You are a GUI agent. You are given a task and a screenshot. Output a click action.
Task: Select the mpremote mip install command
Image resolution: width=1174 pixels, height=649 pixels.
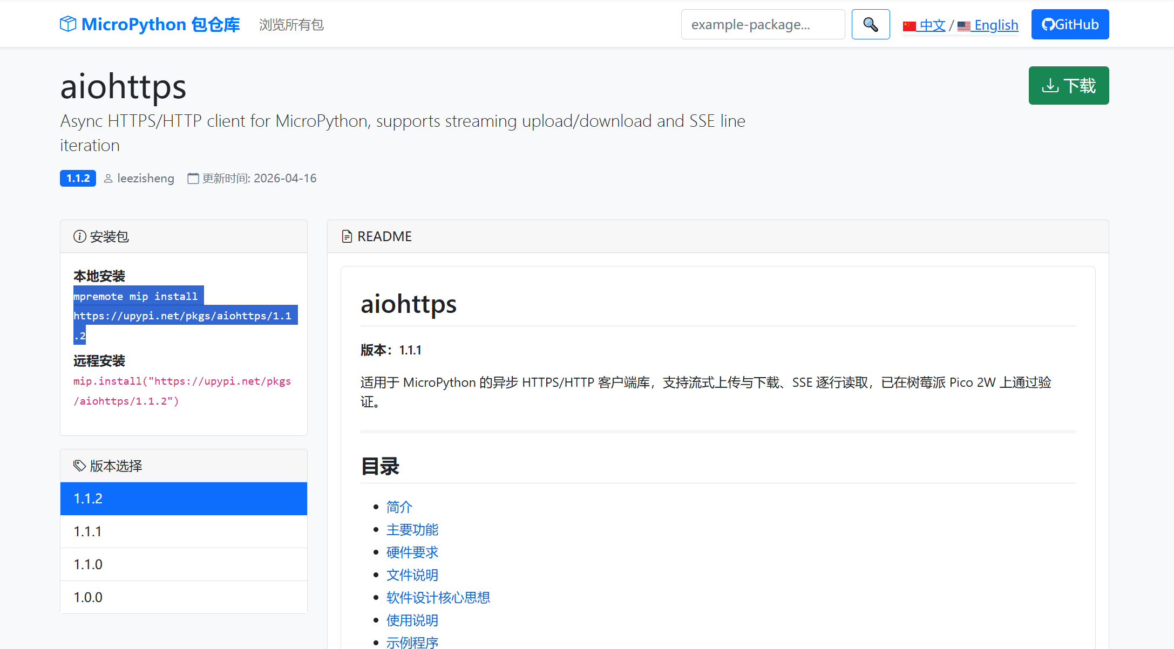185,316
